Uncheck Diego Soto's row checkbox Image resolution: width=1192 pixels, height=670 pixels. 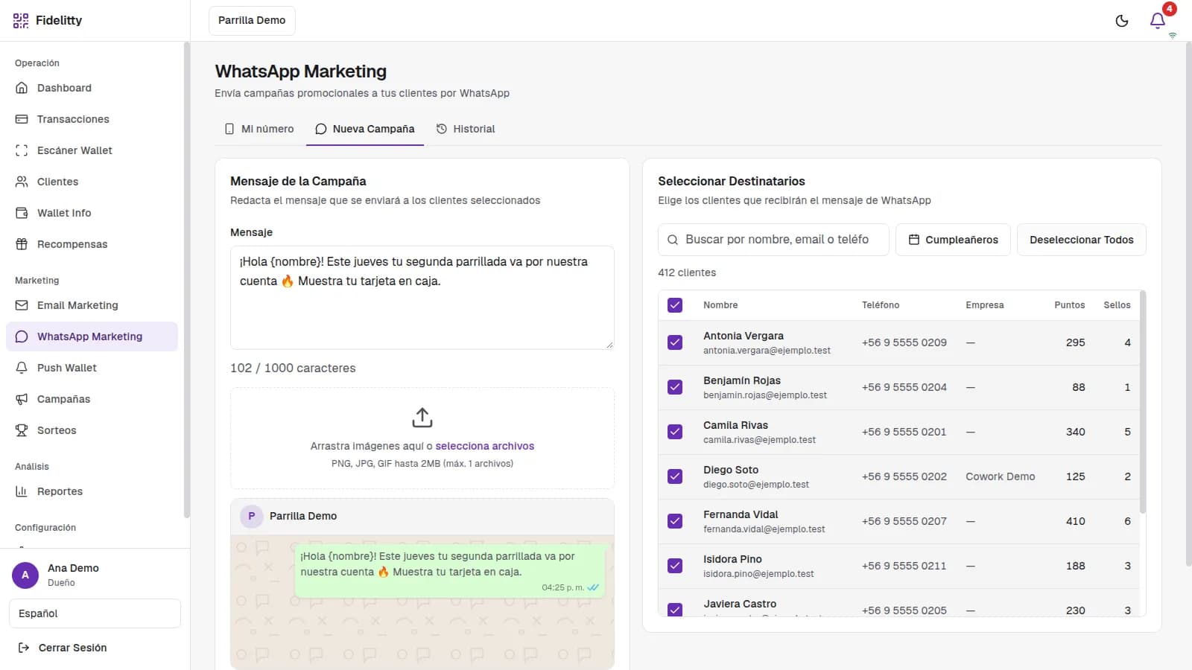pyautogui.click(x=675, y=476)
